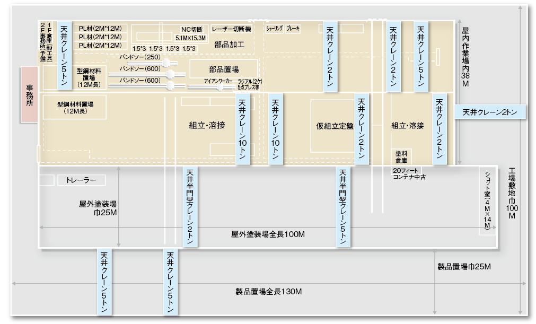Select the シャーリング machine label

point(275,29)
